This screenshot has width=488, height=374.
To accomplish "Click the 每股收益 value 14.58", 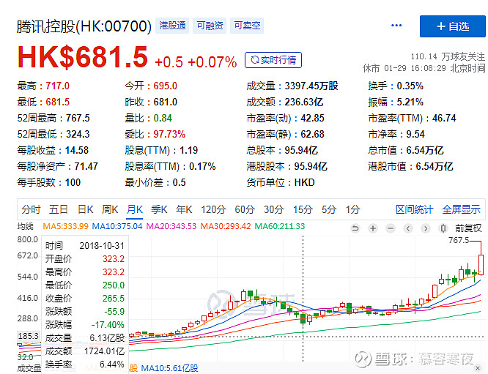I will [x=76, y=151].
